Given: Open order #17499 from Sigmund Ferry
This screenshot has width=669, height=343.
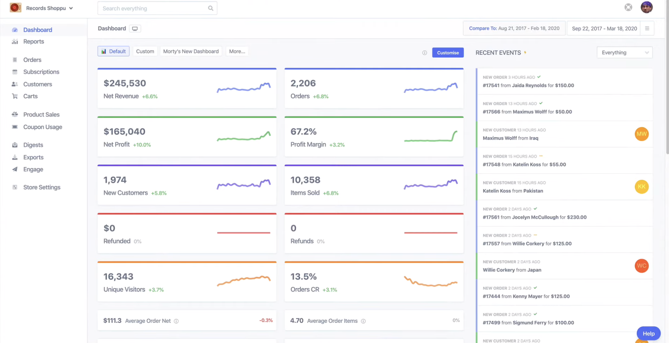Looking at the screenshot, I should tap(564, 318).
